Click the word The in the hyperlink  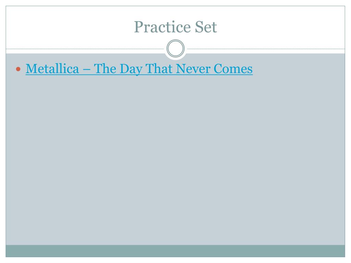point(105,68)
